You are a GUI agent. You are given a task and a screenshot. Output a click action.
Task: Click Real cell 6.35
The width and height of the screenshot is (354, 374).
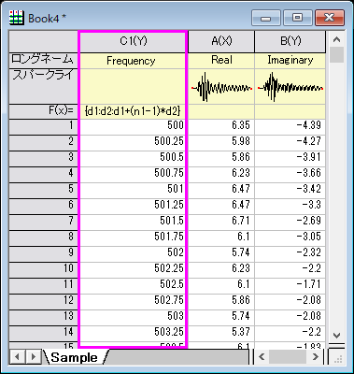tap(221, 127)
